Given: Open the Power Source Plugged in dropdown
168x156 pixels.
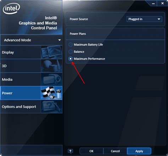Looking at the screenshot, I should point(144,19).
